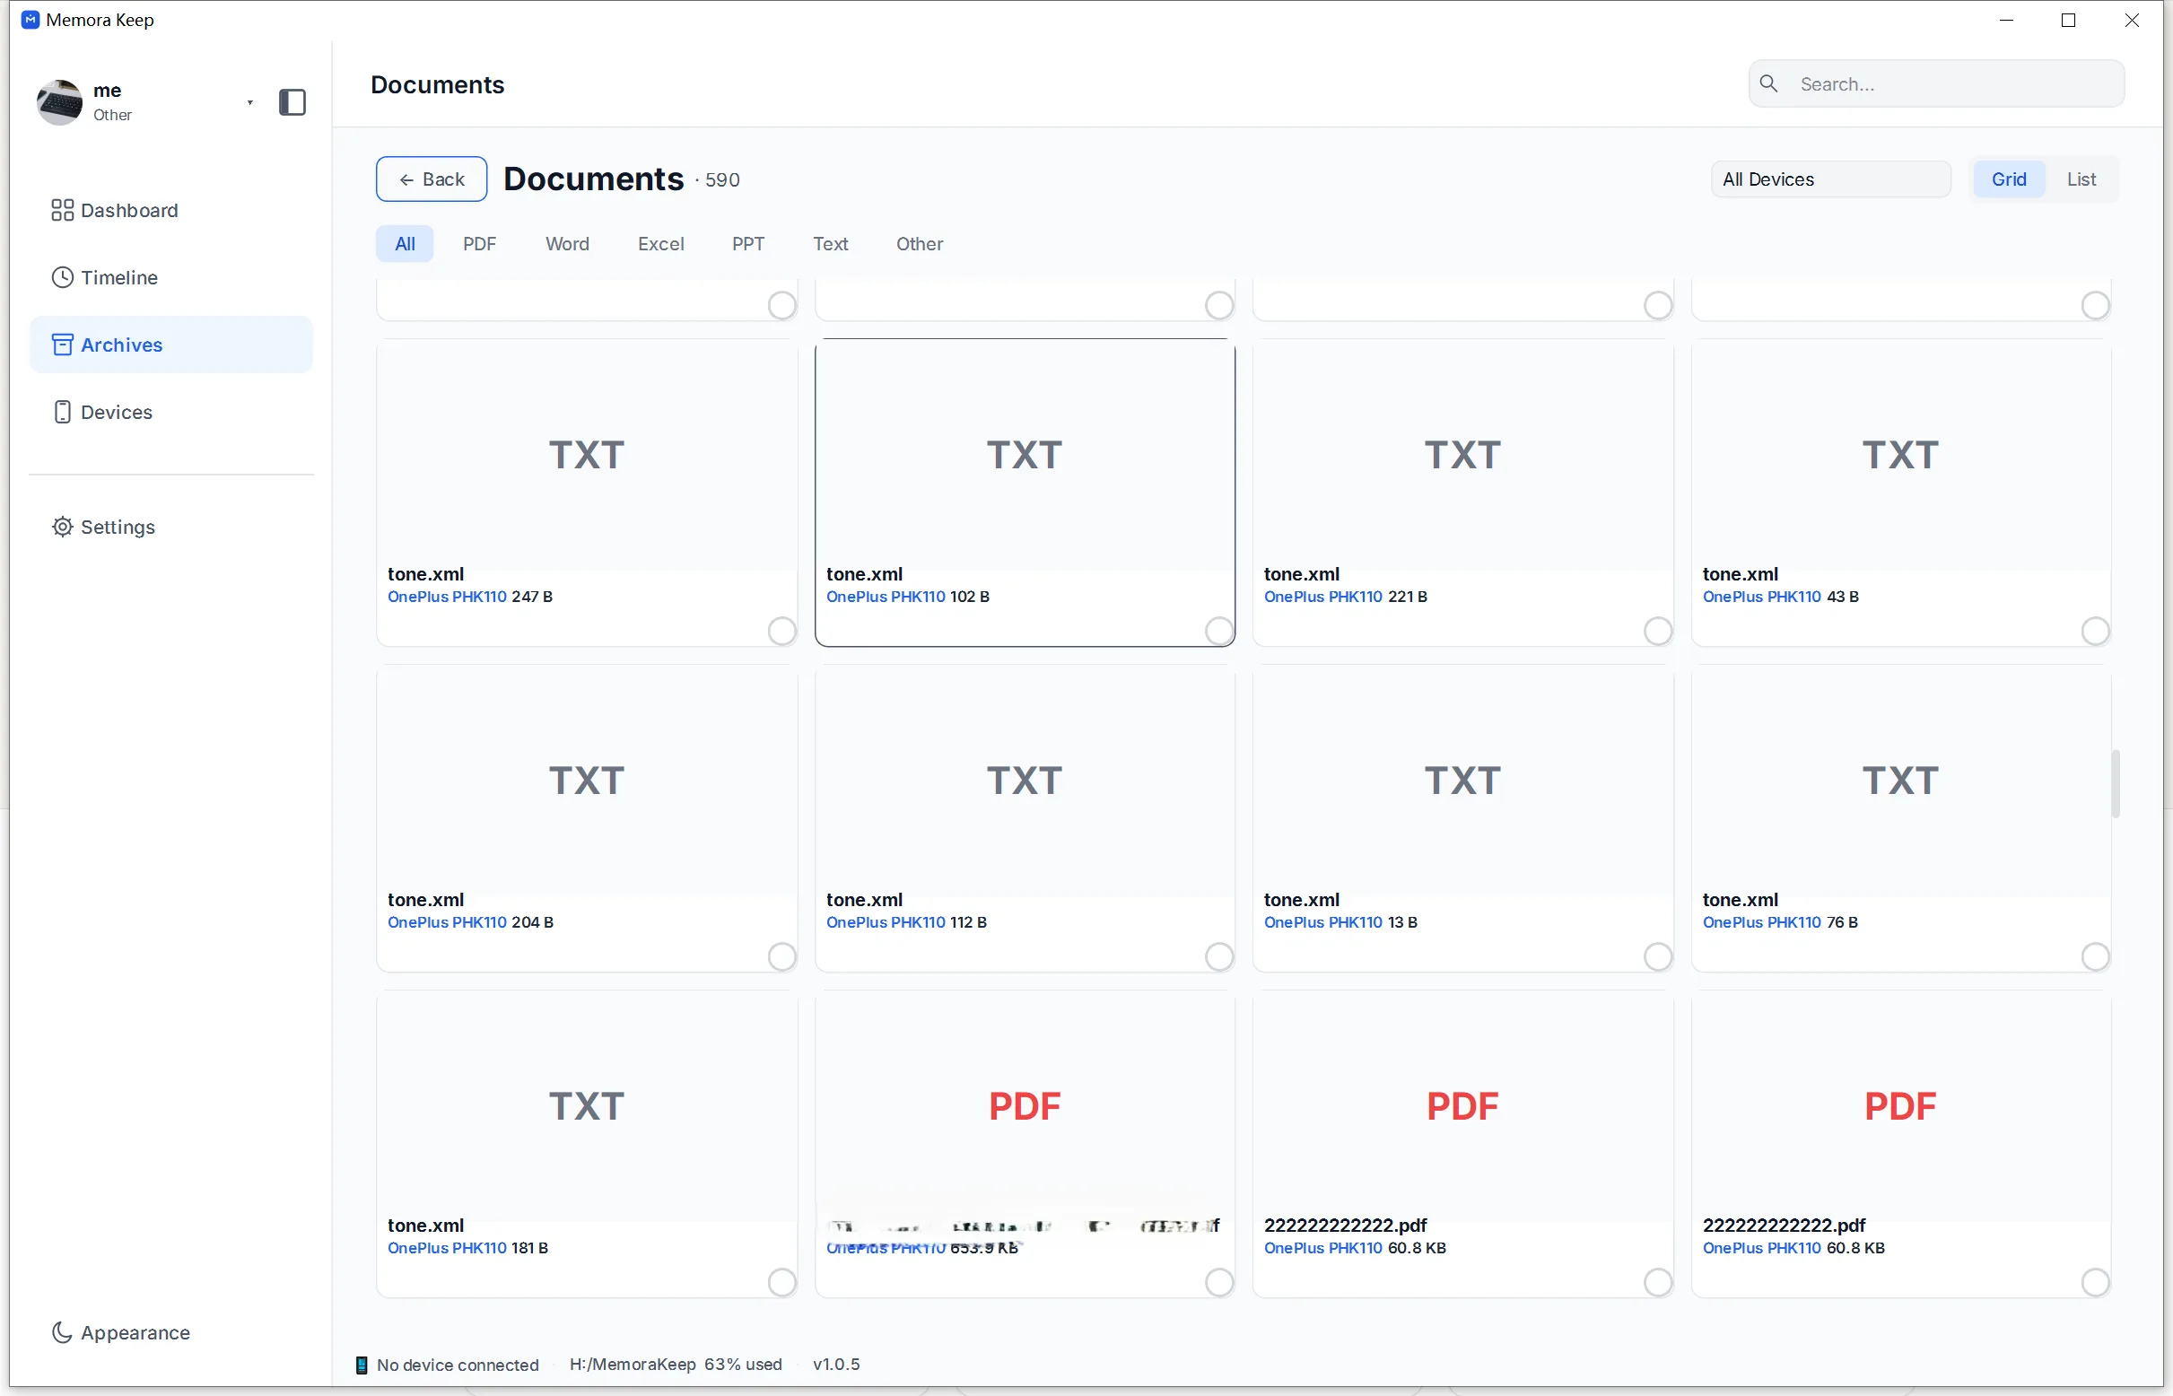Open the Timeline page
The height and width of the screenshot is (1396, 2173).
170,277
